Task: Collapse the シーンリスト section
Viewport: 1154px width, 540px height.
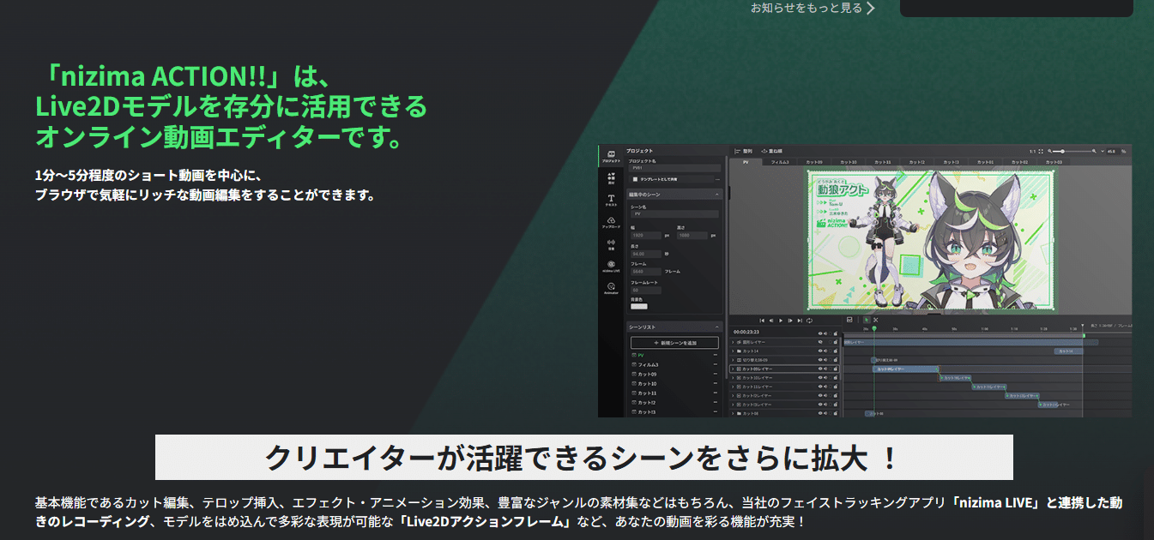Action: [x=717, y=327]
